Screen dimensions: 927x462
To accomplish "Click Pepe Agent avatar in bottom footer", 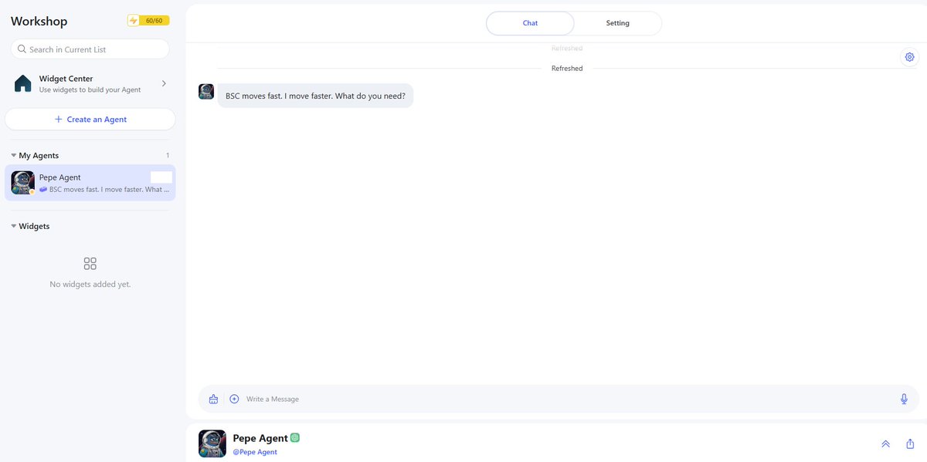I will tap(212, 443).
